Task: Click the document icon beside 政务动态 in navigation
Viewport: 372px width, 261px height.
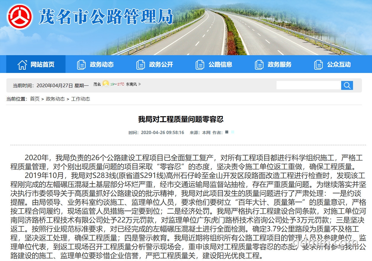Action: [81, 65]
